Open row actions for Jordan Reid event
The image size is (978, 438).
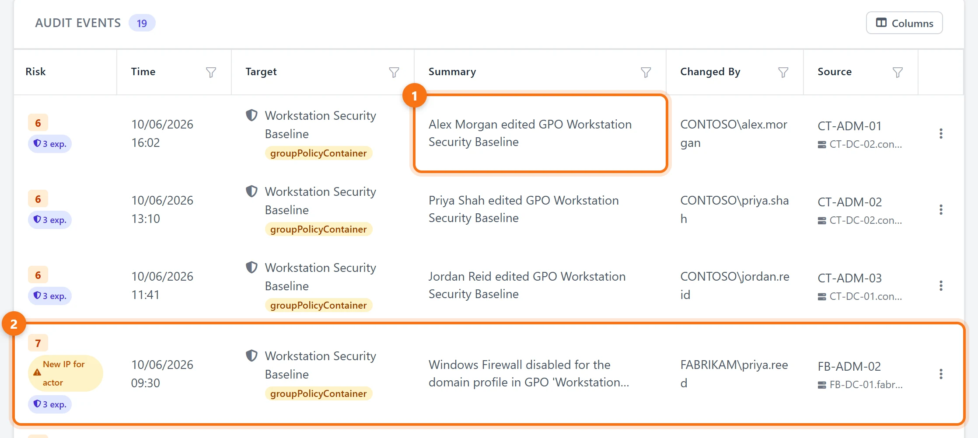(x=941, y=286)
